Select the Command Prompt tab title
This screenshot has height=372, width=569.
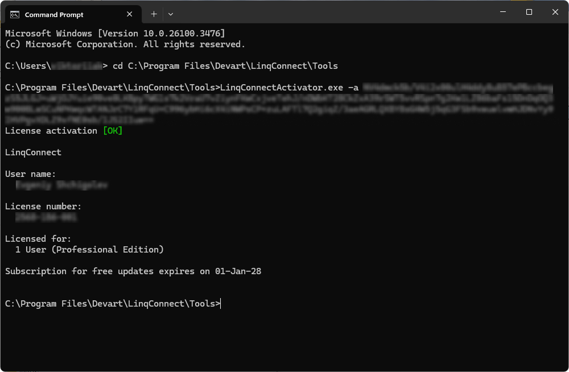(x=54, y=14)
